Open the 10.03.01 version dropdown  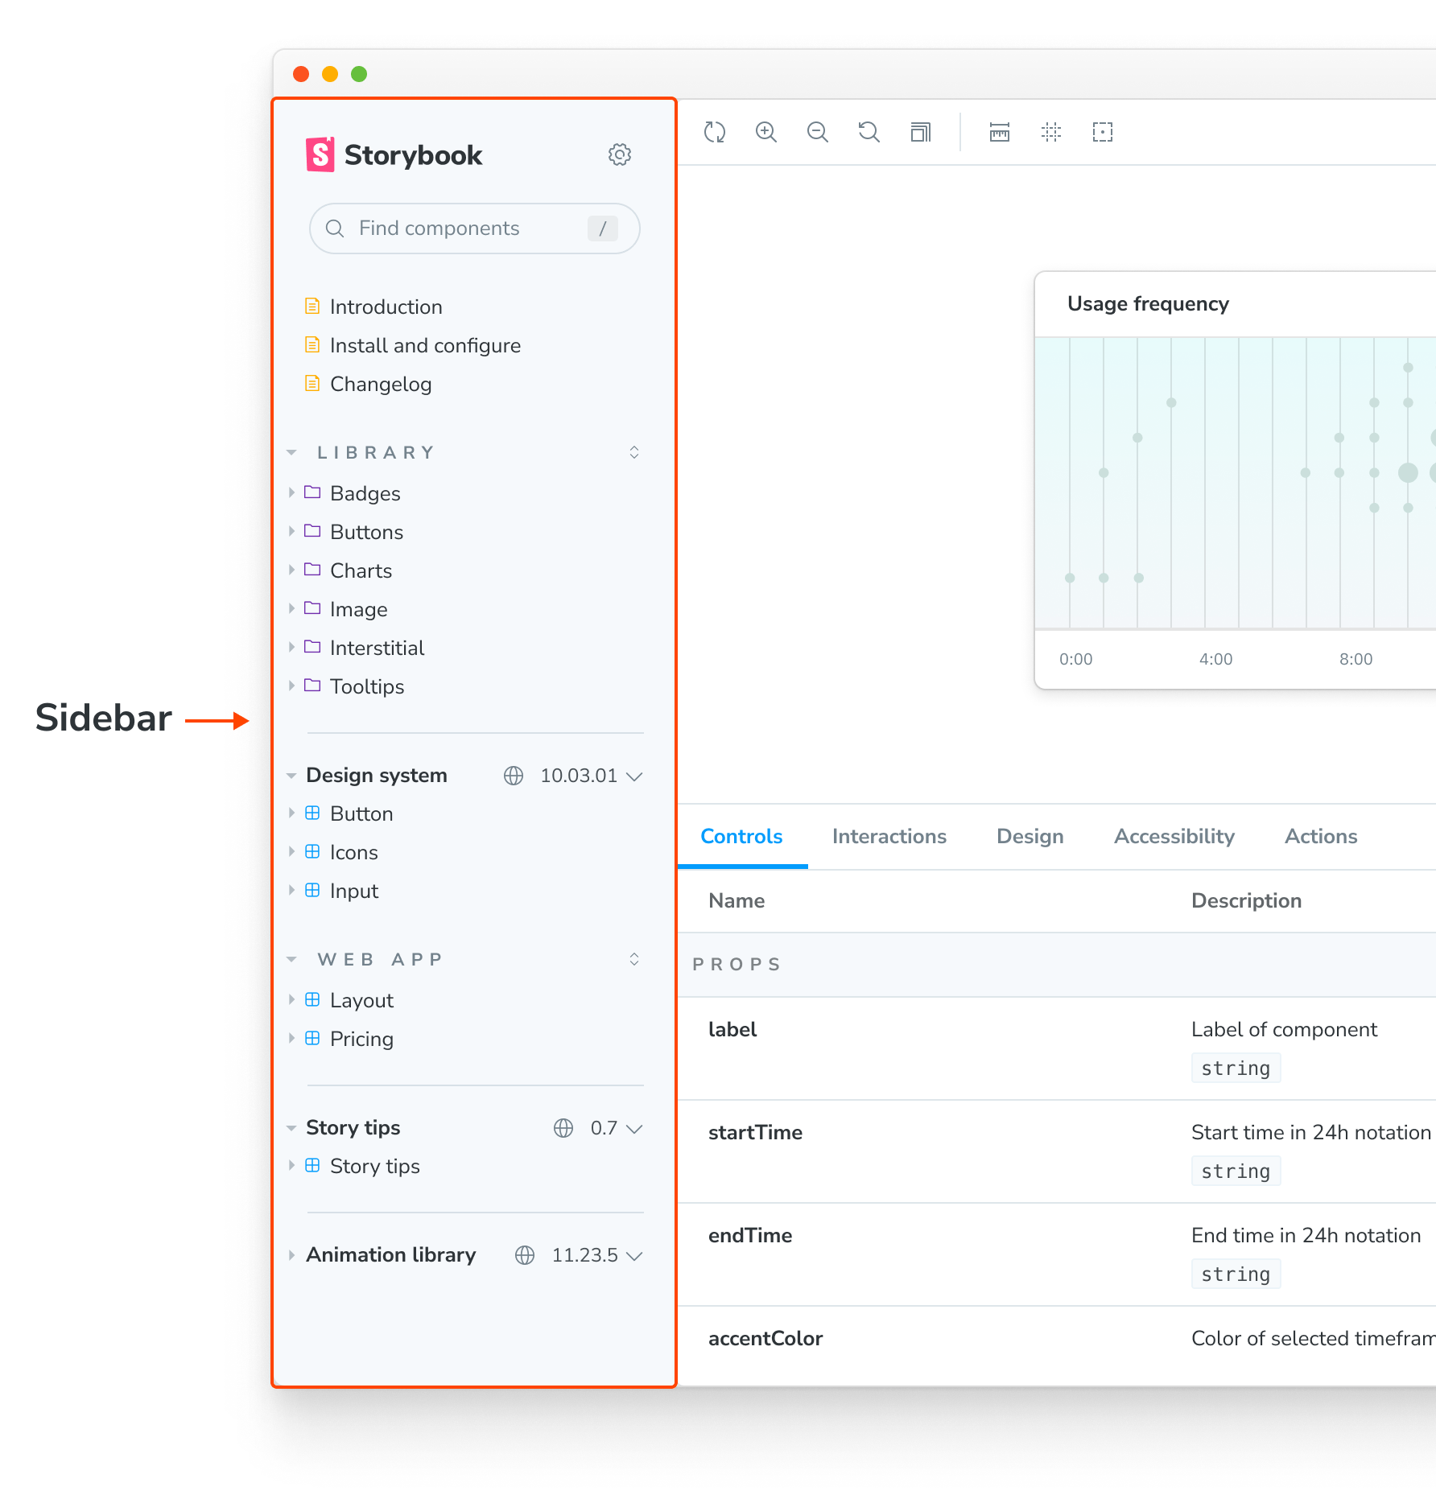[592, 776]
